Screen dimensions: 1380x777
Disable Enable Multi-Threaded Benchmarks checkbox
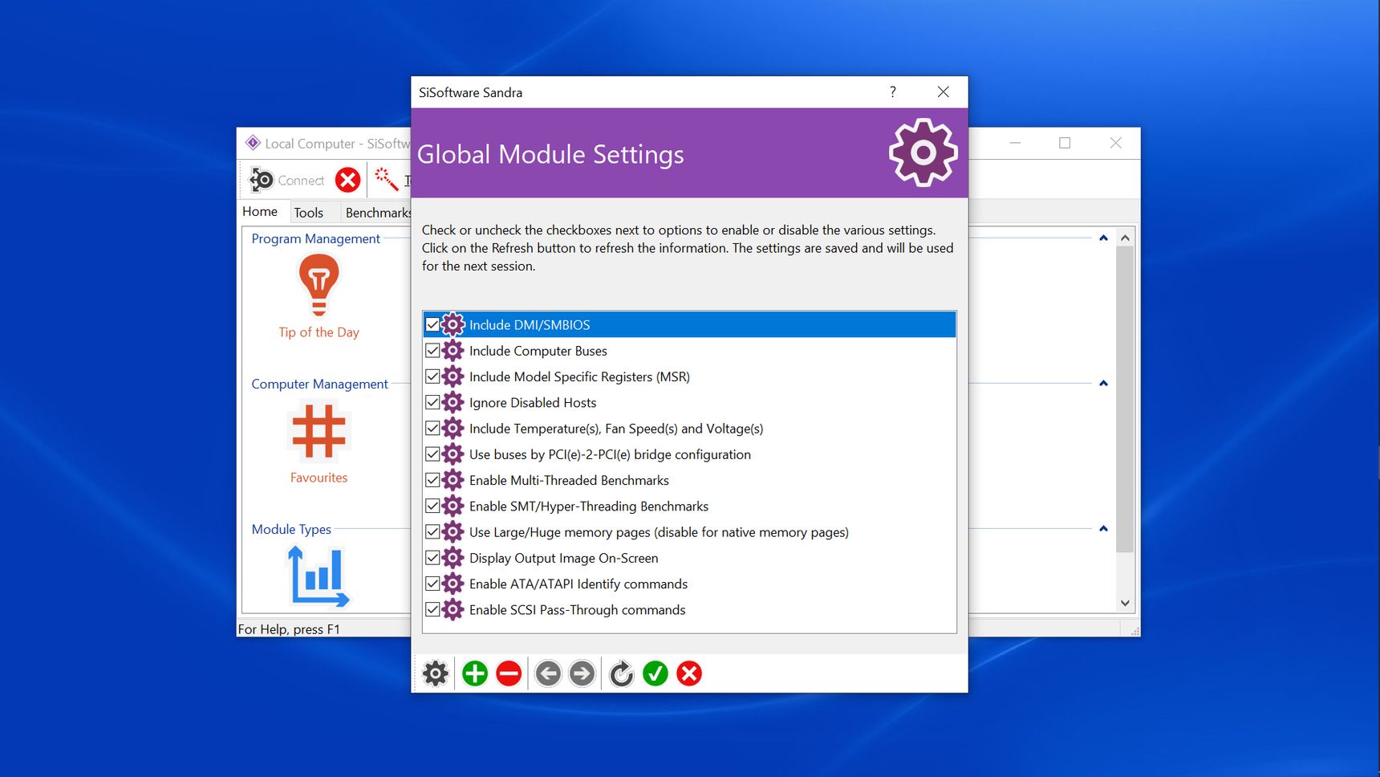(x=432, y=480)
